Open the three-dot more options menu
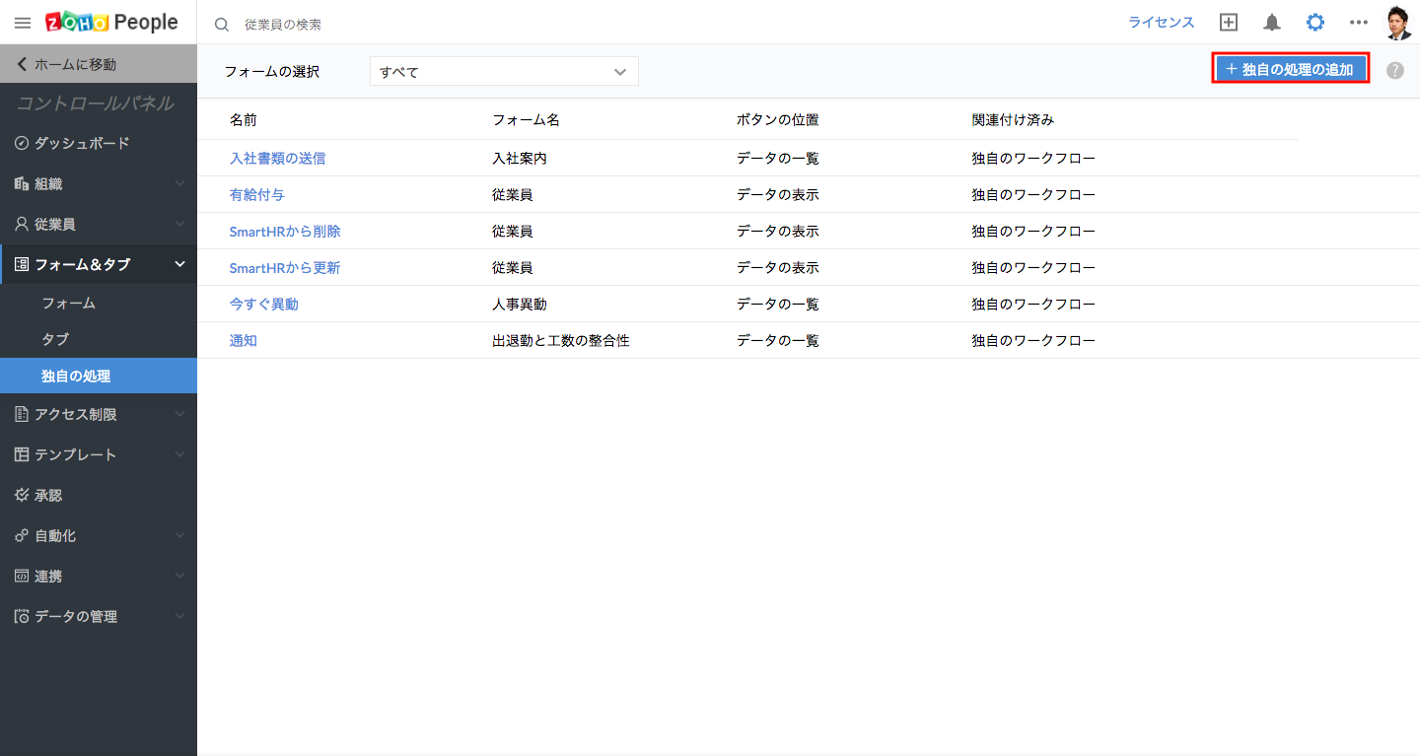The image size is (1420, 756). point(1359,23)
